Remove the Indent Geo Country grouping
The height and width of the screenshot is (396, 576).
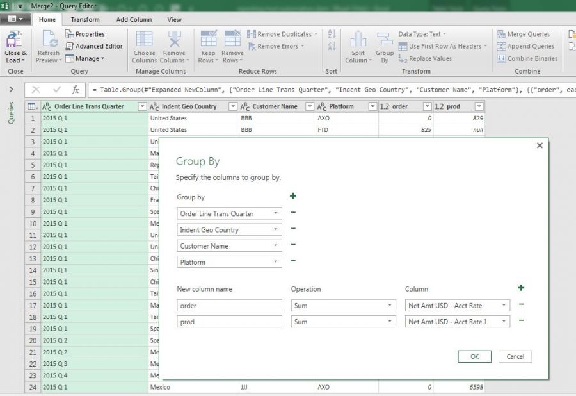pos(293,228)
